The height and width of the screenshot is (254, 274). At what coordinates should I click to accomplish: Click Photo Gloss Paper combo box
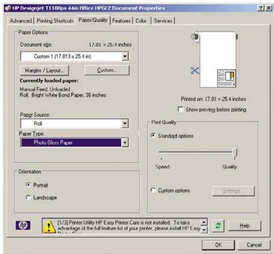pyautogui.click(x=74, y=143)
